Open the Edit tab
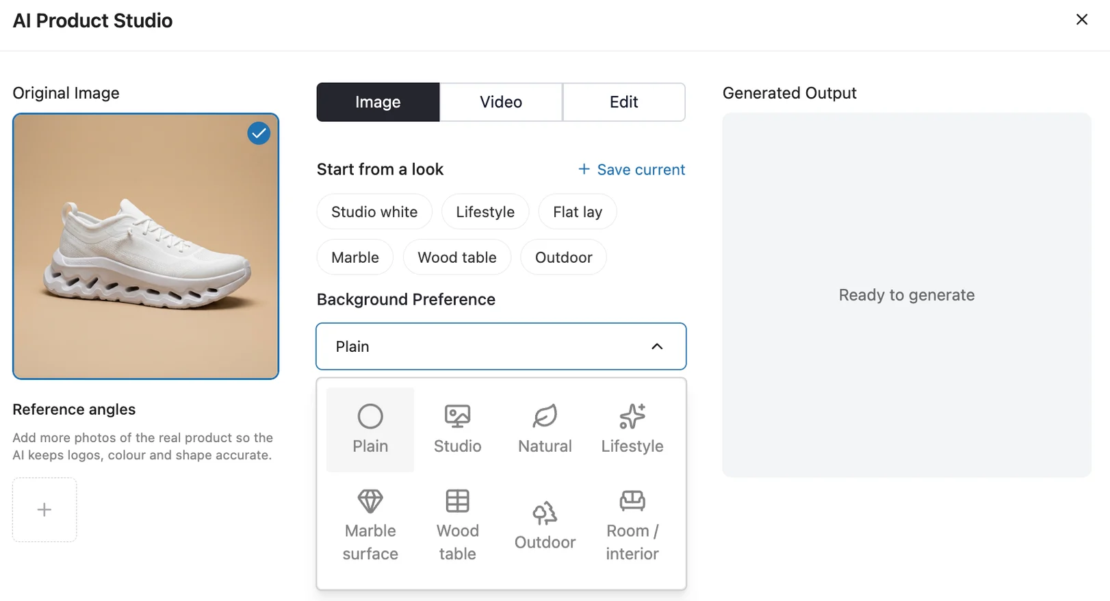 tap(623, 102)
